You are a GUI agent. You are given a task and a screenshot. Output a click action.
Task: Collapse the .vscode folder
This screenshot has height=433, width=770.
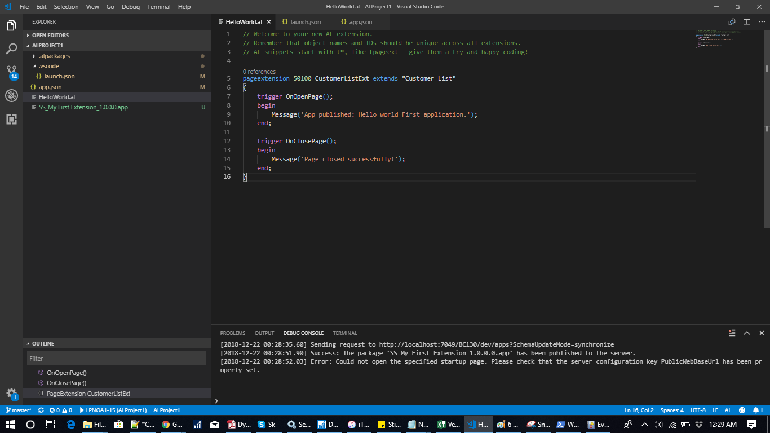tap(48, 66)
